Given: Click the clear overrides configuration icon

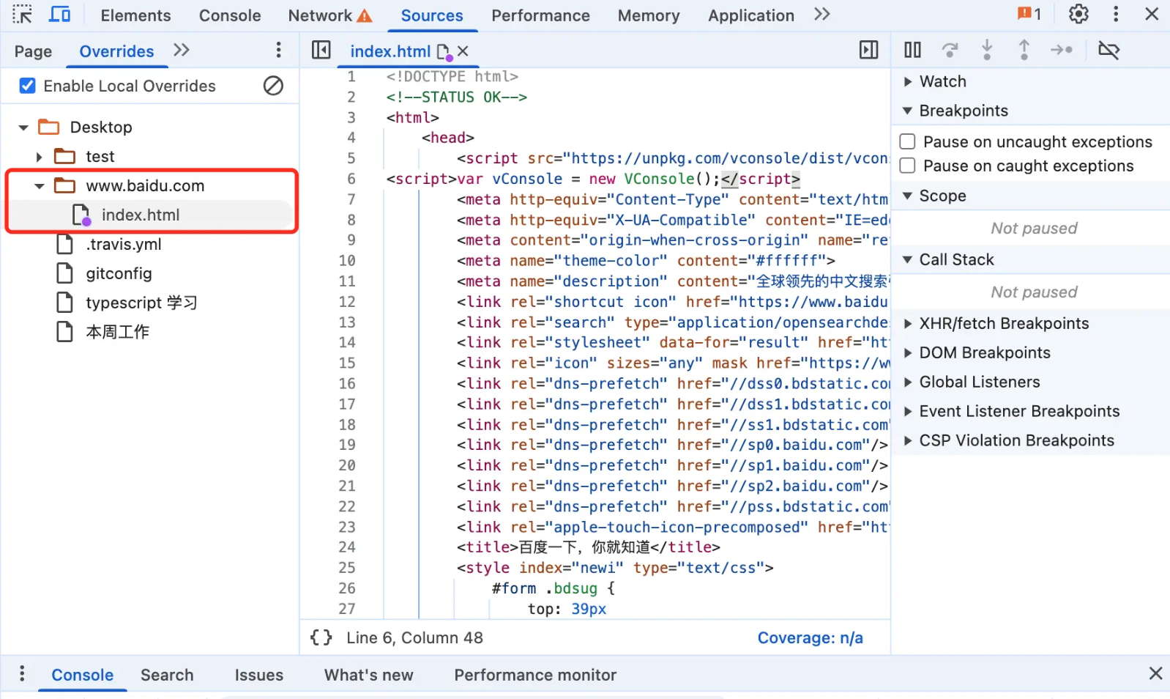Looking at the screenshot, I should coord(273,86).
